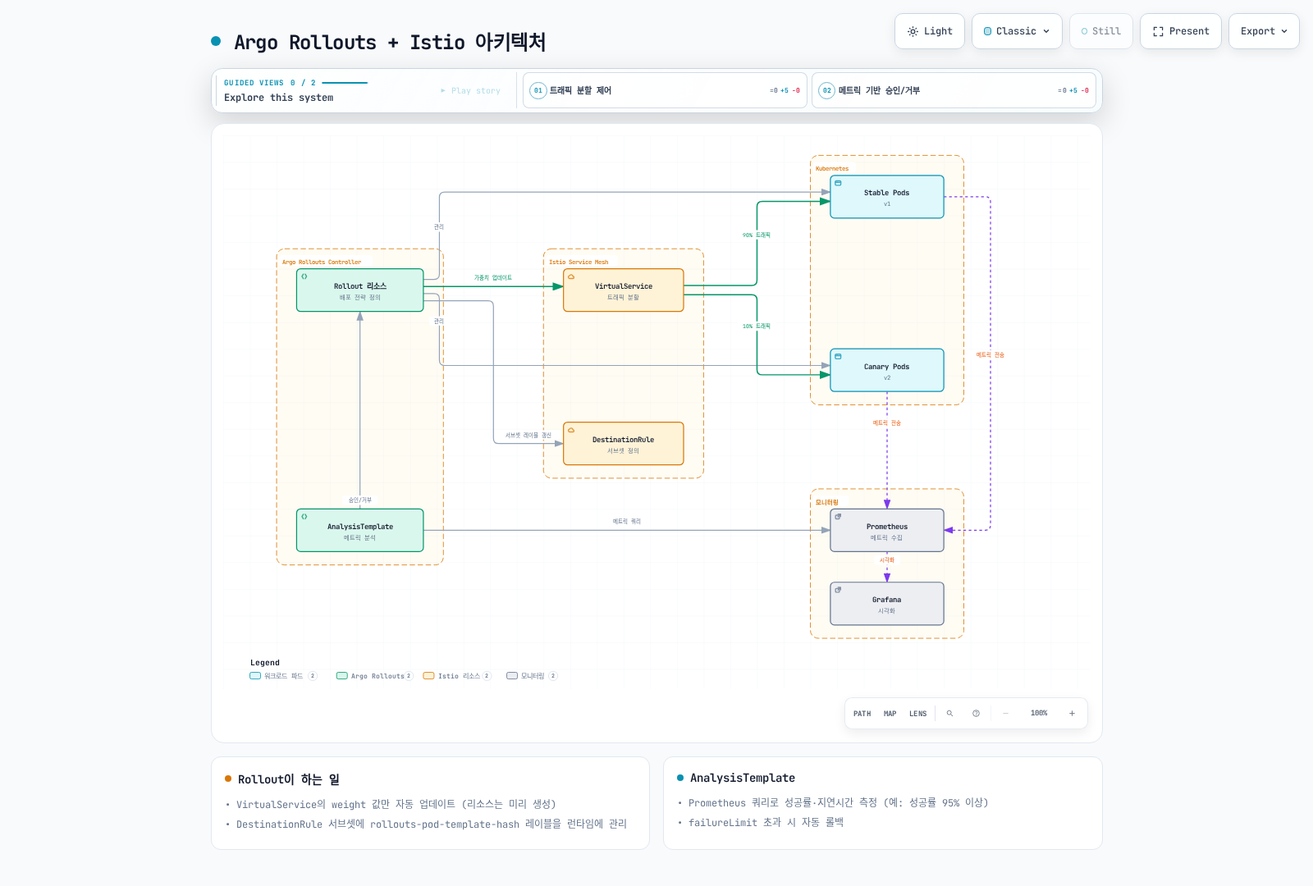
Task: Enter Present fullscreen mode
Action: (1181, 31)
